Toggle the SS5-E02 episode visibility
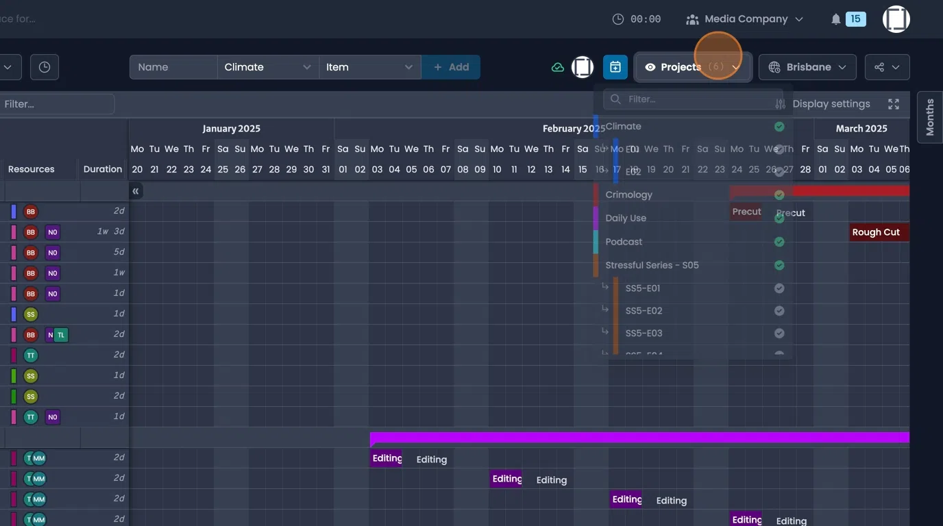Screen dimensions: 943x526 point(779,310)
